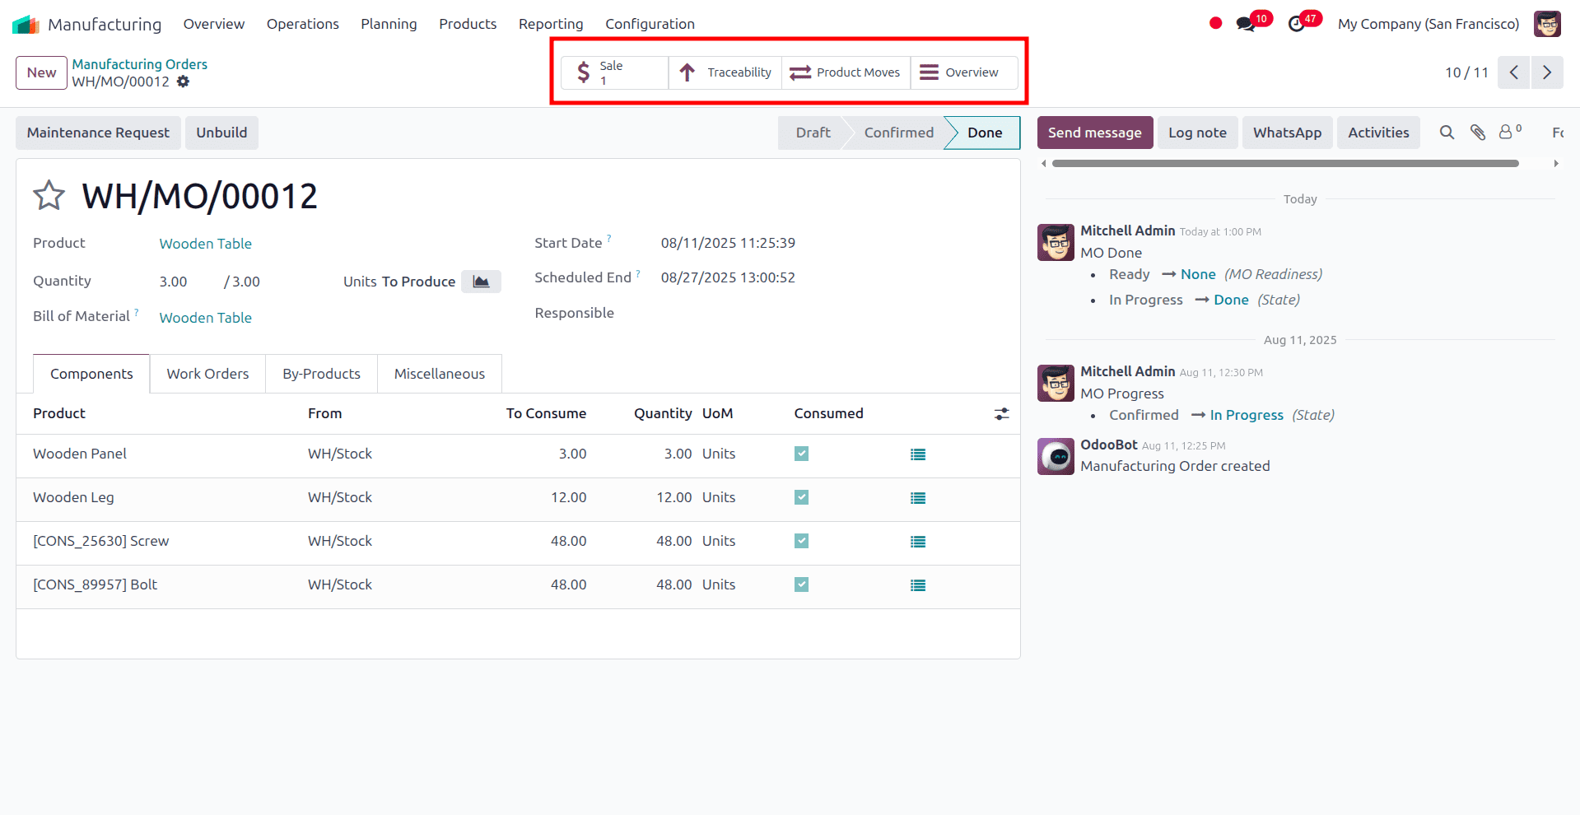1580x815 pixels.
Task: Open column options adjust icon in Components table
Action: pyautogui.click(x=1001, y=414)
